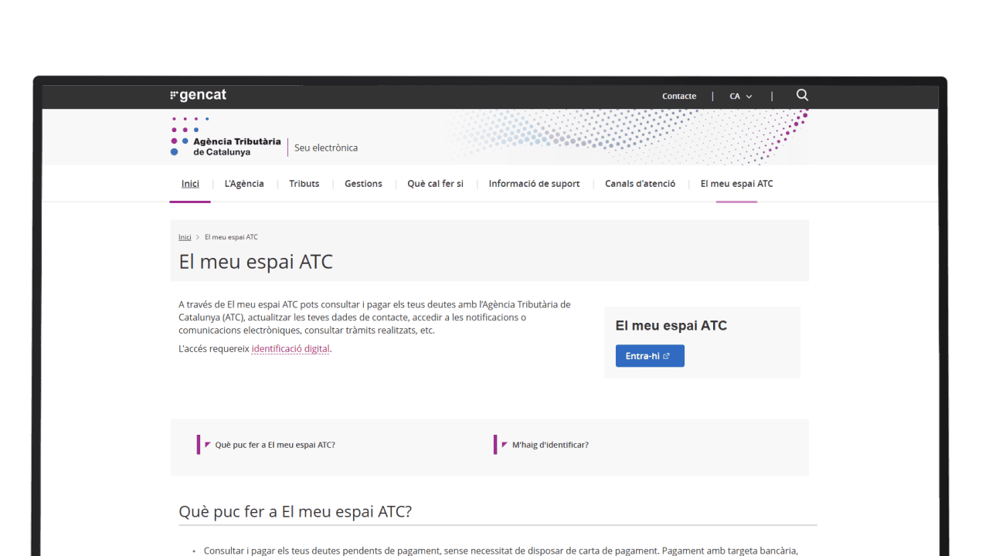989x556 pixels.
Task: Click 'Inici' in the breadcrumb trail
Action: (185, 236)
